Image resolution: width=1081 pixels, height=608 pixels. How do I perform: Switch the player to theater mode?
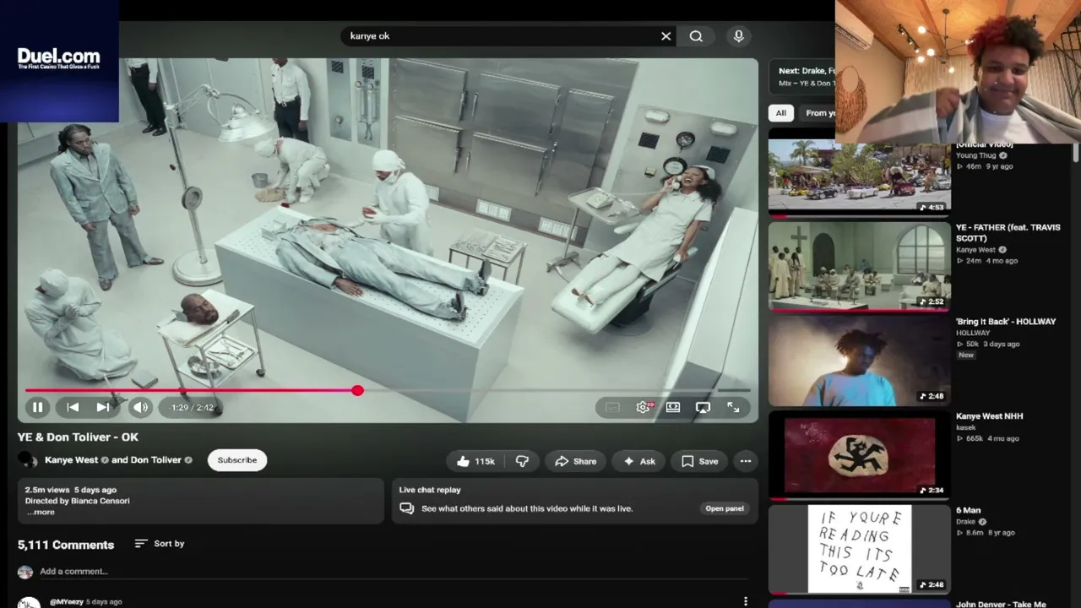tap(673, 407)
